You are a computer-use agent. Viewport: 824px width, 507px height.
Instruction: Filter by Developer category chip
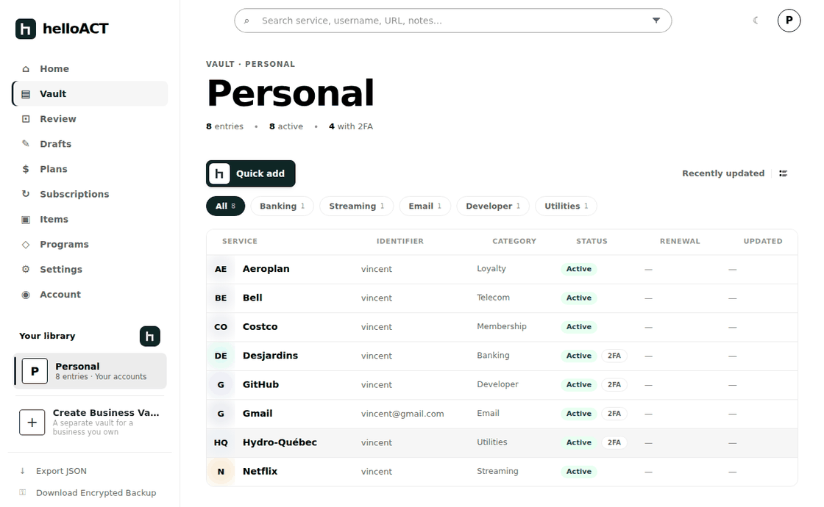[x=493, y=206]
